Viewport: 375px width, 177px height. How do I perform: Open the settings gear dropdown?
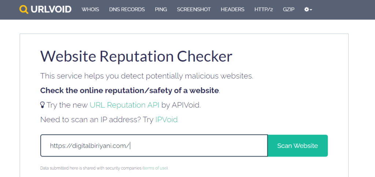pos(308,10)
